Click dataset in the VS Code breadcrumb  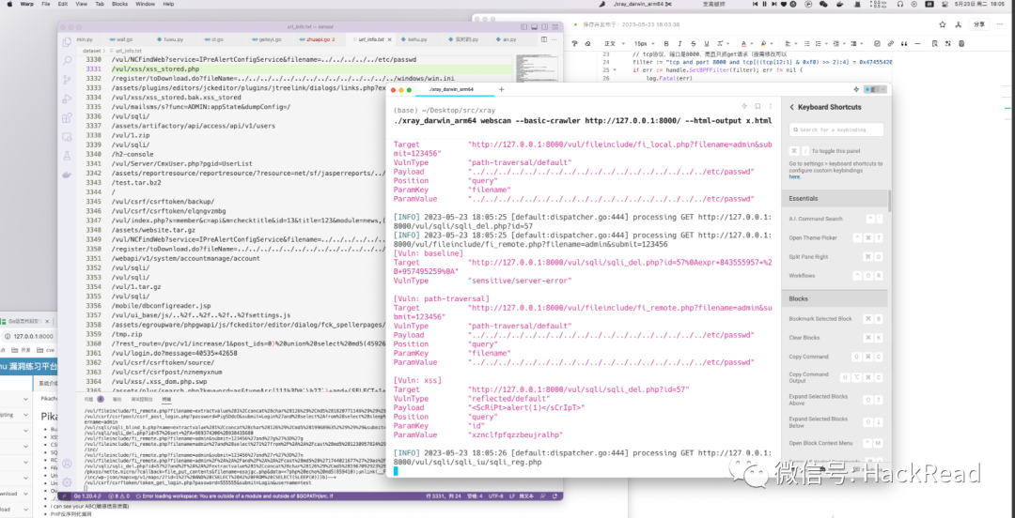click(x=92, y=50)
